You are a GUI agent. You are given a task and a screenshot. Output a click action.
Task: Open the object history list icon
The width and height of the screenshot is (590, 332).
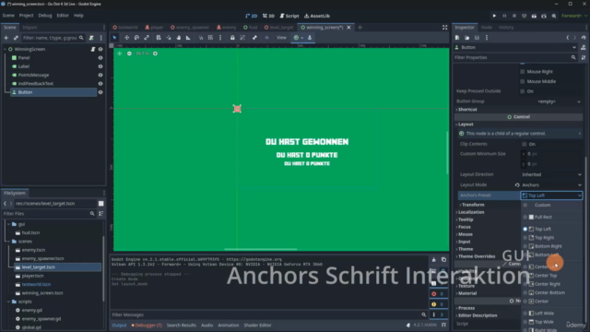point(584,38)
